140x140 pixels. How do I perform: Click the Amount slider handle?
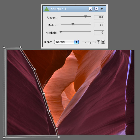[x=86, y=17]
